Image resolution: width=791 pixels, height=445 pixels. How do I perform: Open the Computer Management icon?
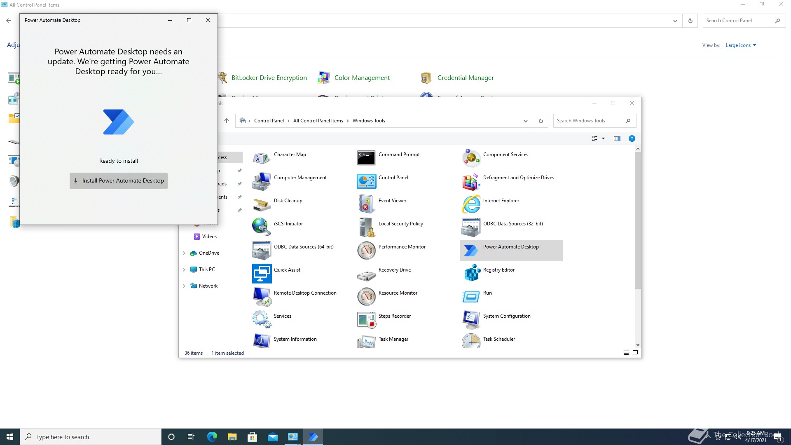(262, 181)
